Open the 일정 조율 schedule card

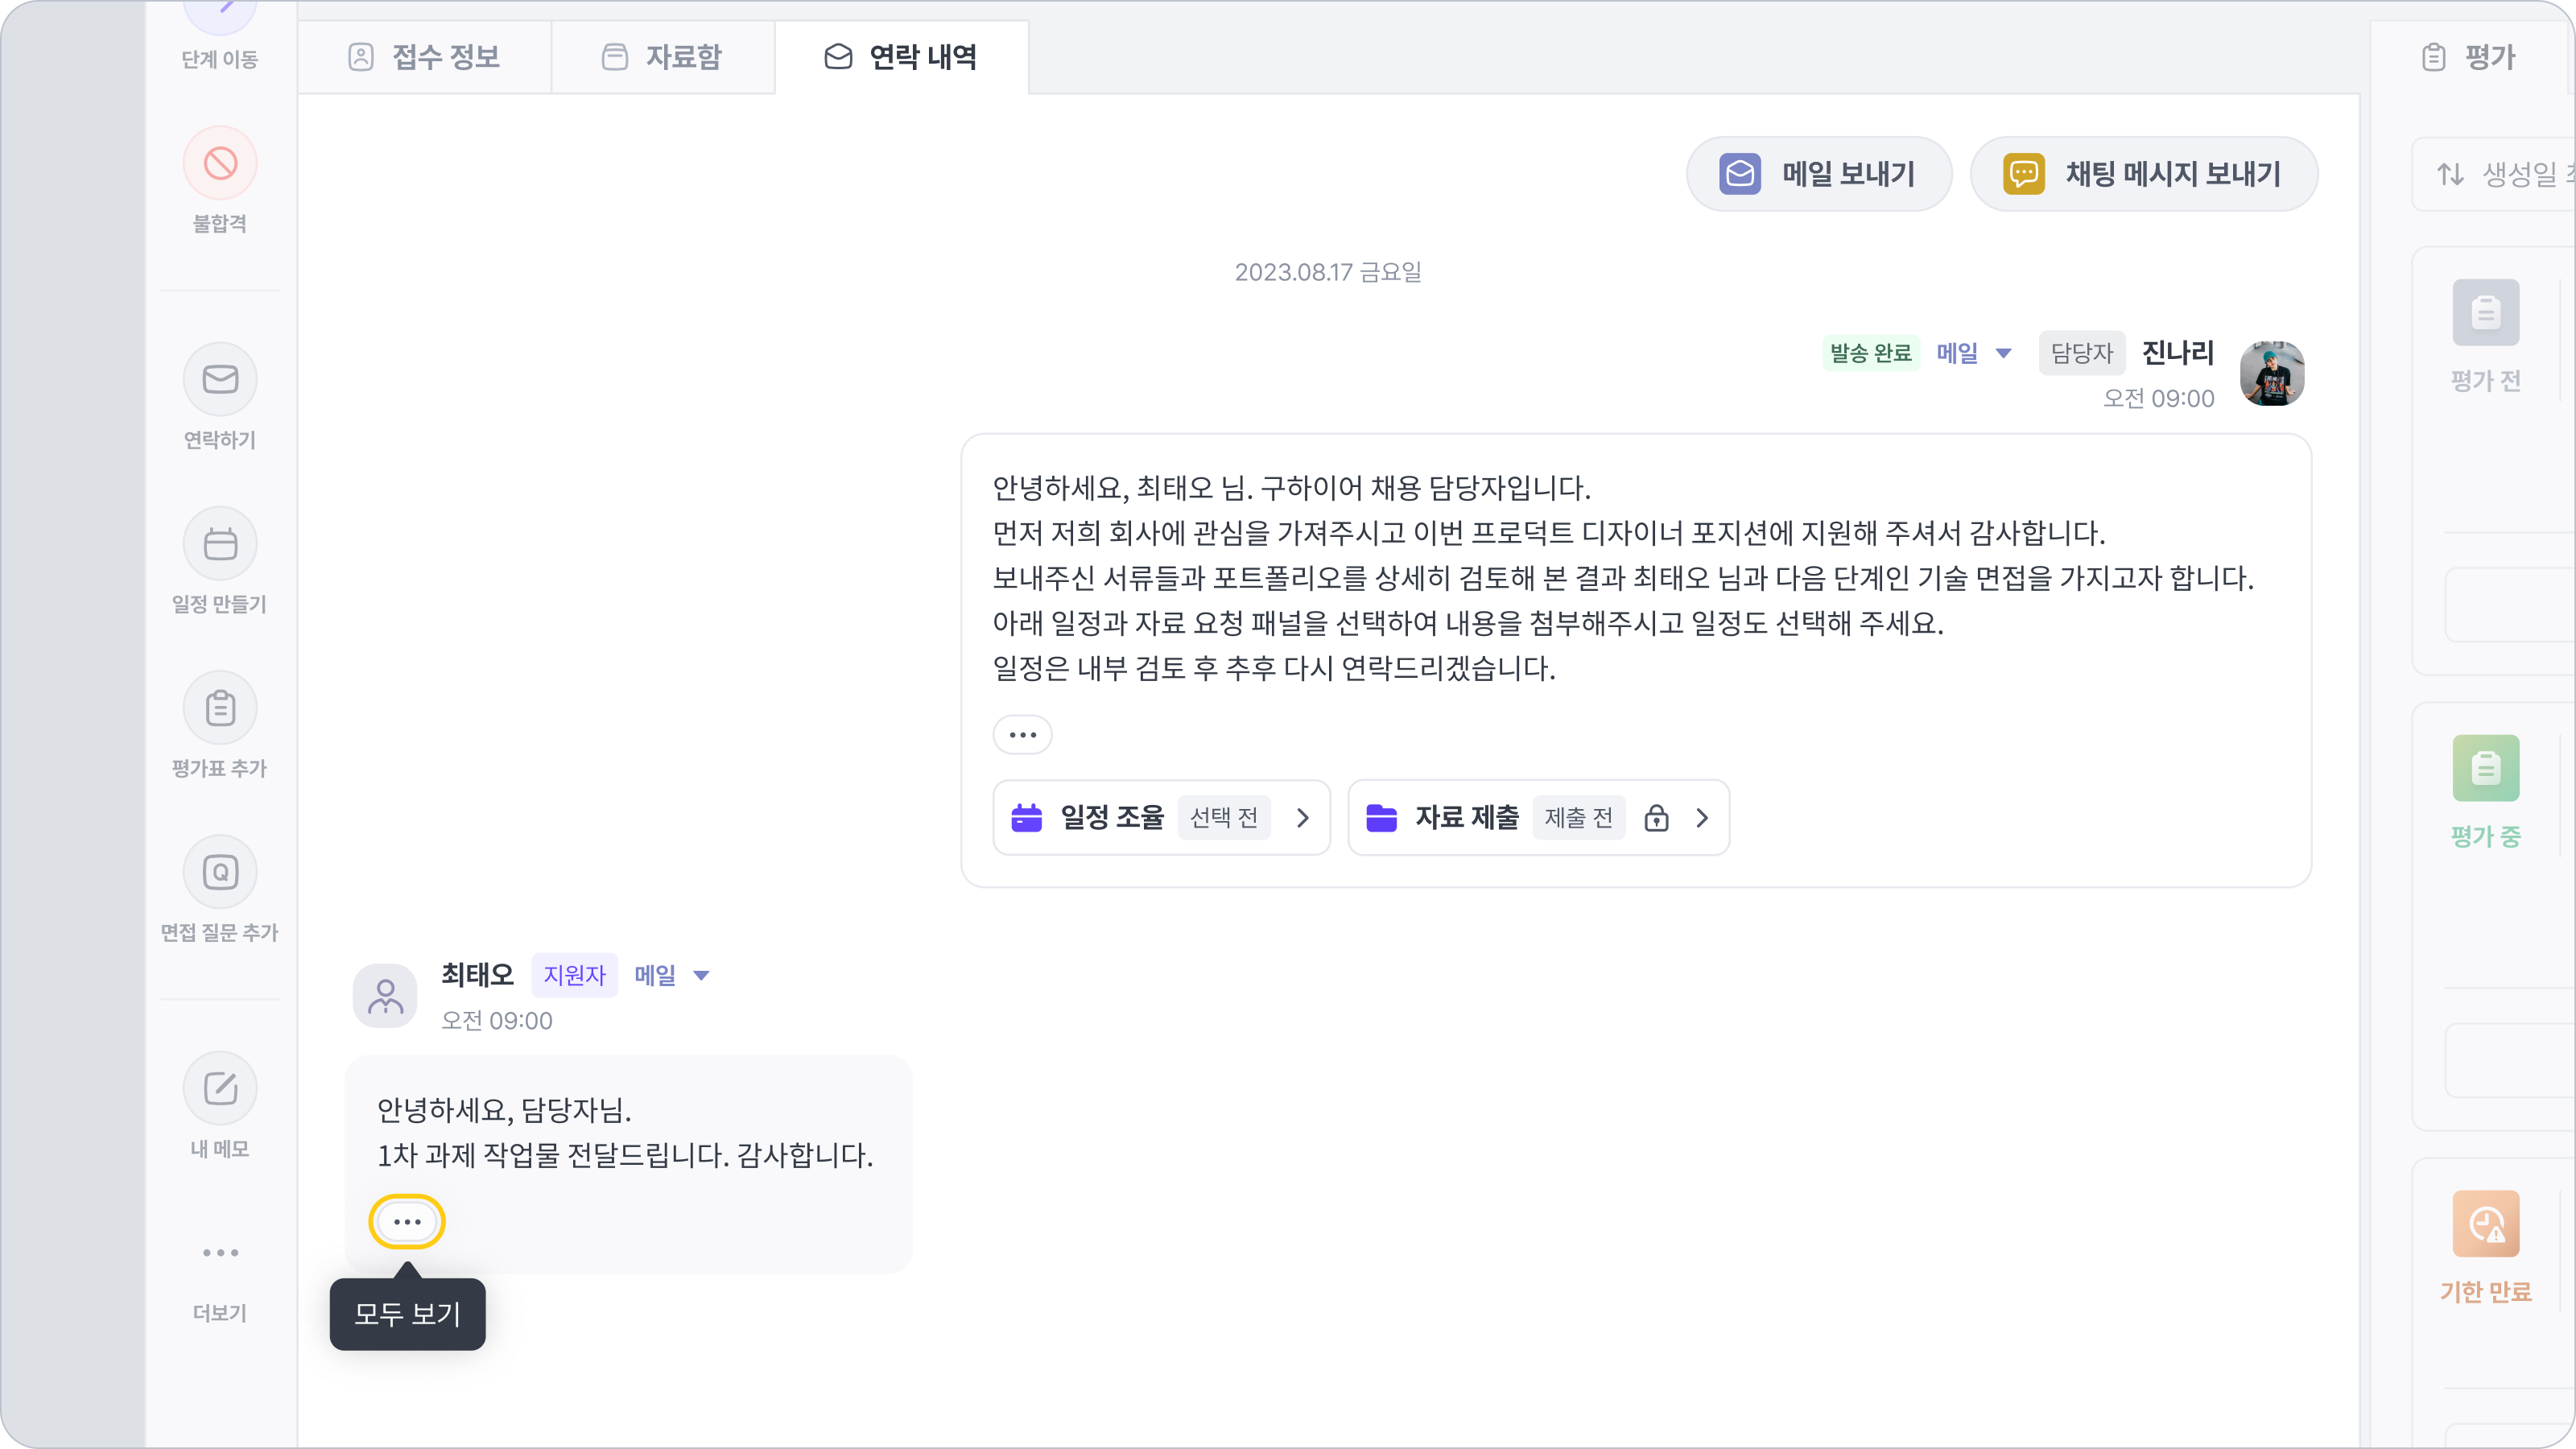1160,818
